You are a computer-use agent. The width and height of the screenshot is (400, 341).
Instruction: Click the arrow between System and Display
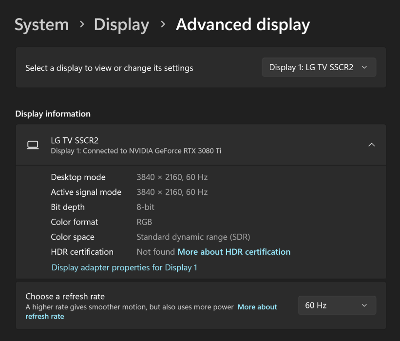(81, 25)
